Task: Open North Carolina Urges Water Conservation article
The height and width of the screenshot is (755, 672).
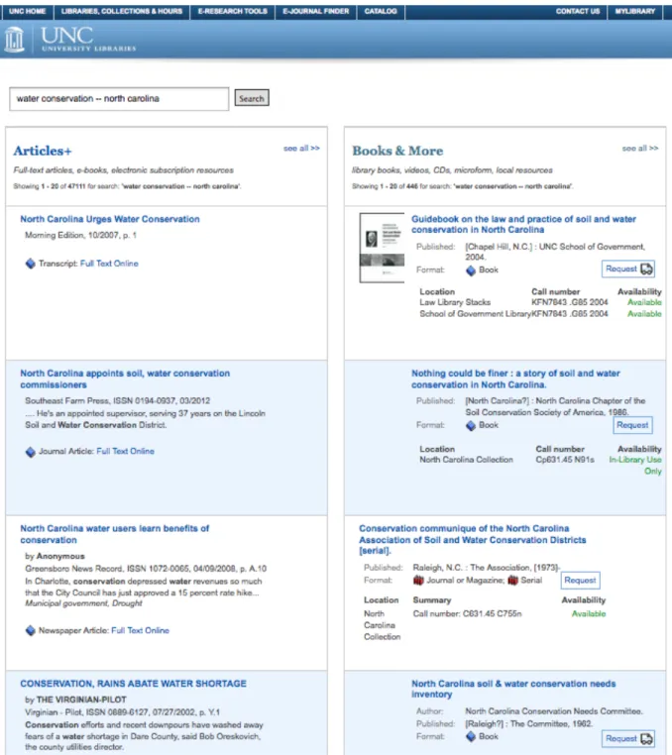Action: pyautogui.click(x=110, y=219)
